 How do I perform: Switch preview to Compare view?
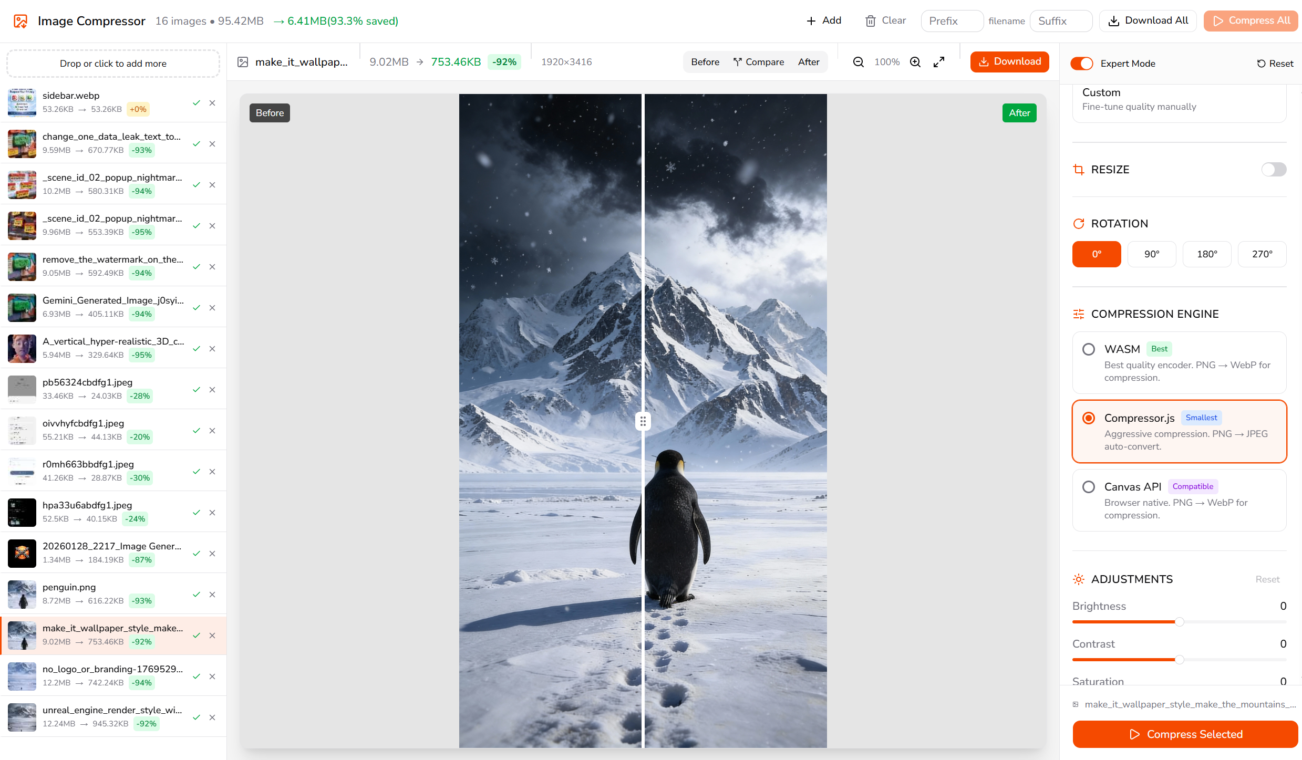pyautogui.click(x=759, y=62)
